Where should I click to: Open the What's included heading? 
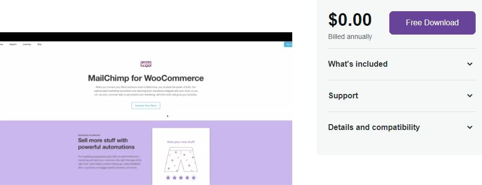[x=358, y=64]
